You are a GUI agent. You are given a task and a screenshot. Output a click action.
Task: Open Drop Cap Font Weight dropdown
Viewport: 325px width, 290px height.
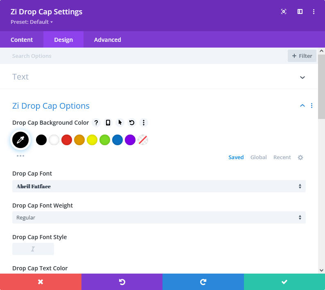(x=159, y=217)
